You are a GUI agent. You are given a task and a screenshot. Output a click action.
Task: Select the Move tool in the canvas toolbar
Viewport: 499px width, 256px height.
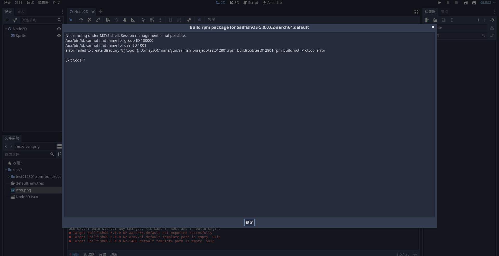[x=81, y=20]
